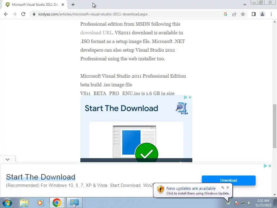Click the 'VS11_BETA_PRO_ENU.iso is 1.6 GB' text

[127, 93]
